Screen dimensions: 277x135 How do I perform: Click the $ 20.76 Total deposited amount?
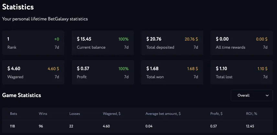[154, 39]
